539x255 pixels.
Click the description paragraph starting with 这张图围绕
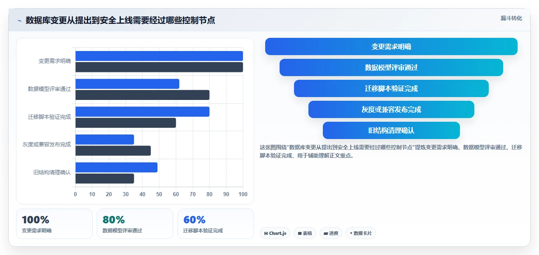pyautogui.click(x=391, y=151)
